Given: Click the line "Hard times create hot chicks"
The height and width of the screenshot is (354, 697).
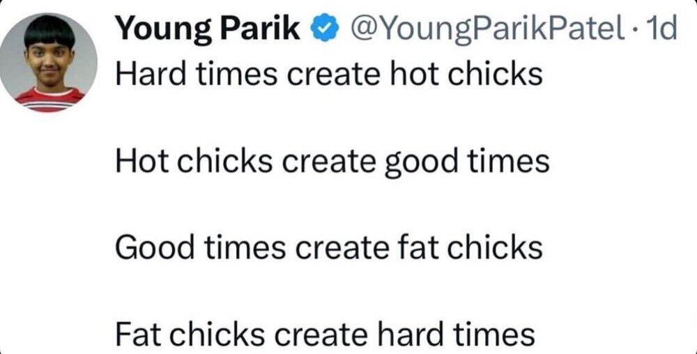Looking at the screenshot, I should (x=328, y=74).
